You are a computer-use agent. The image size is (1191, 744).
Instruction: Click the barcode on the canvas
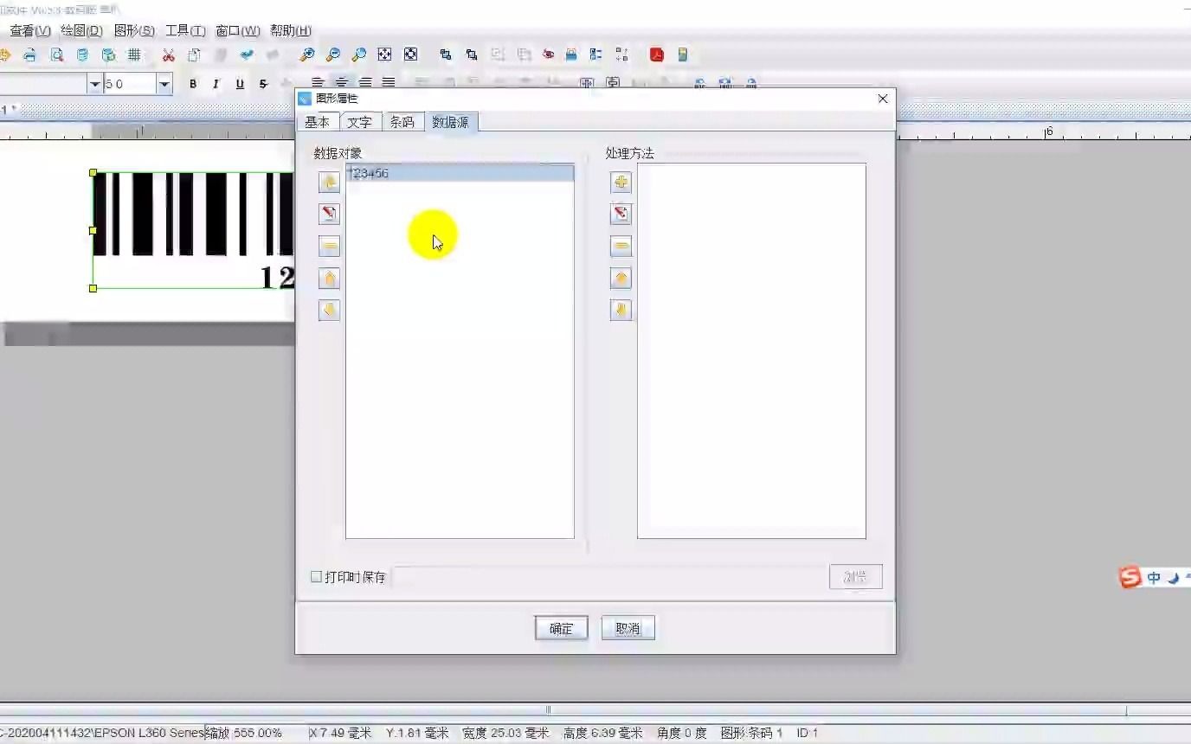pyautogui.click(x=193, y=230)
